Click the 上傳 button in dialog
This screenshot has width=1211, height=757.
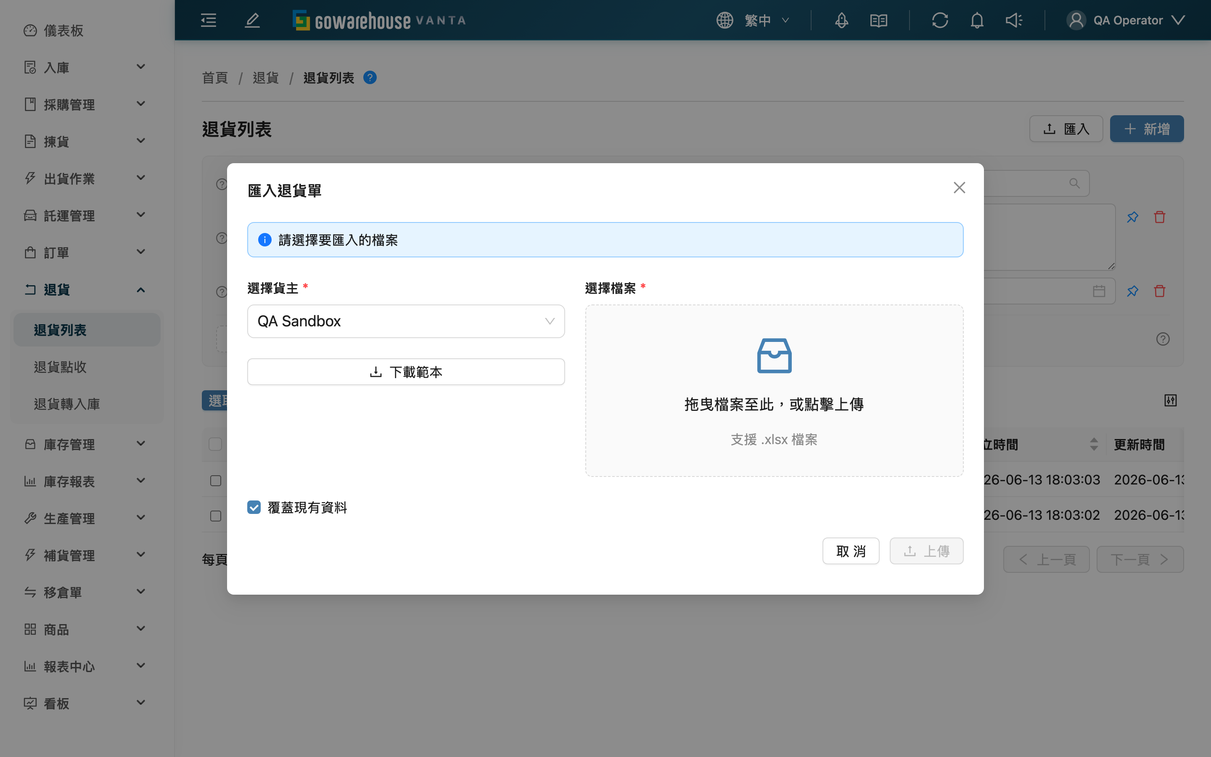click(x=926, y=551)
